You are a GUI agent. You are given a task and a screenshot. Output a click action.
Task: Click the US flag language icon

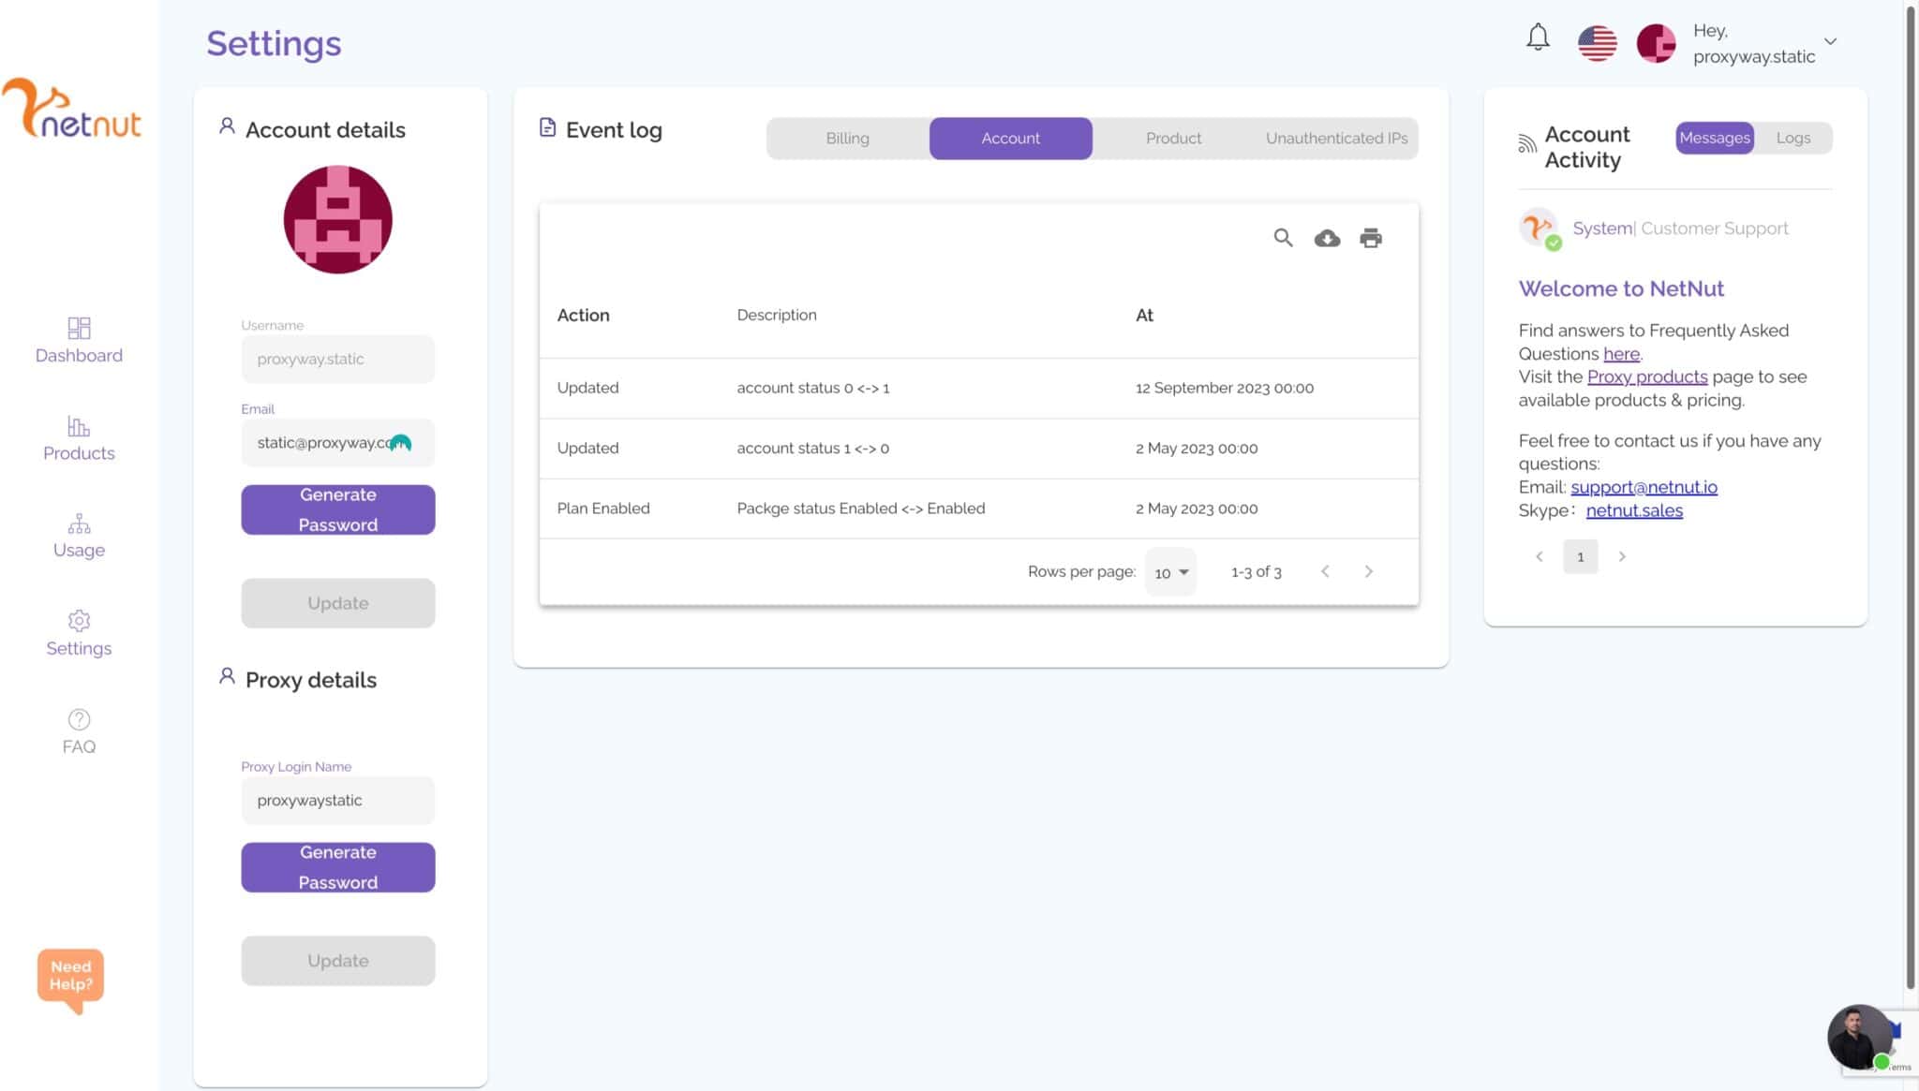point(1597,43)
